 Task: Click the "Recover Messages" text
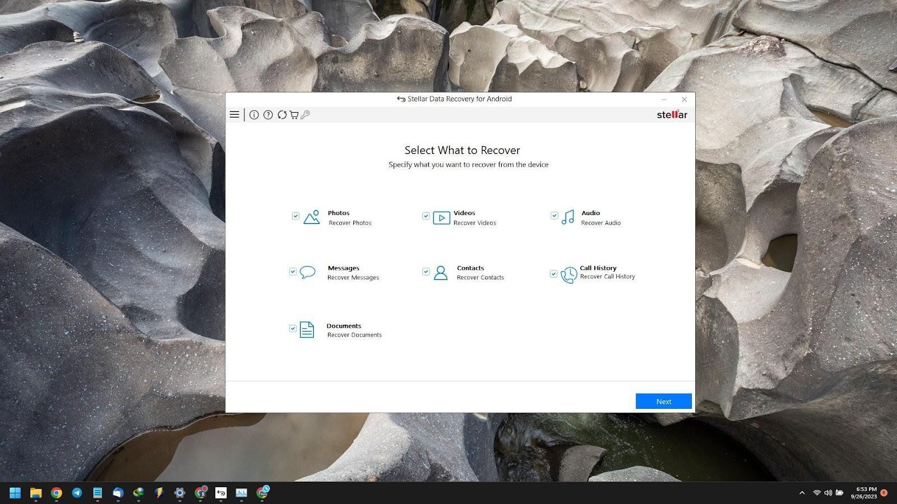(x=353, y=278)
